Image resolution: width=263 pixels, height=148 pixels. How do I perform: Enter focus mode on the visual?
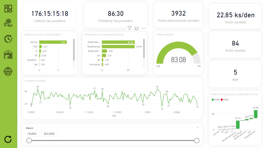tap(136, 28)
